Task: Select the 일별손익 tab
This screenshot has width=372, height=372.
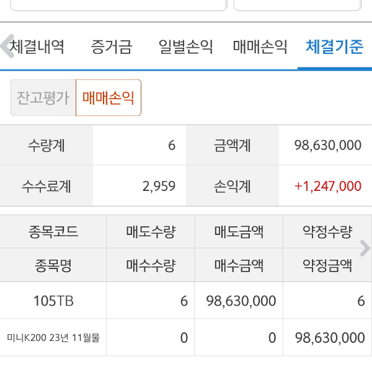Action: 185,47
